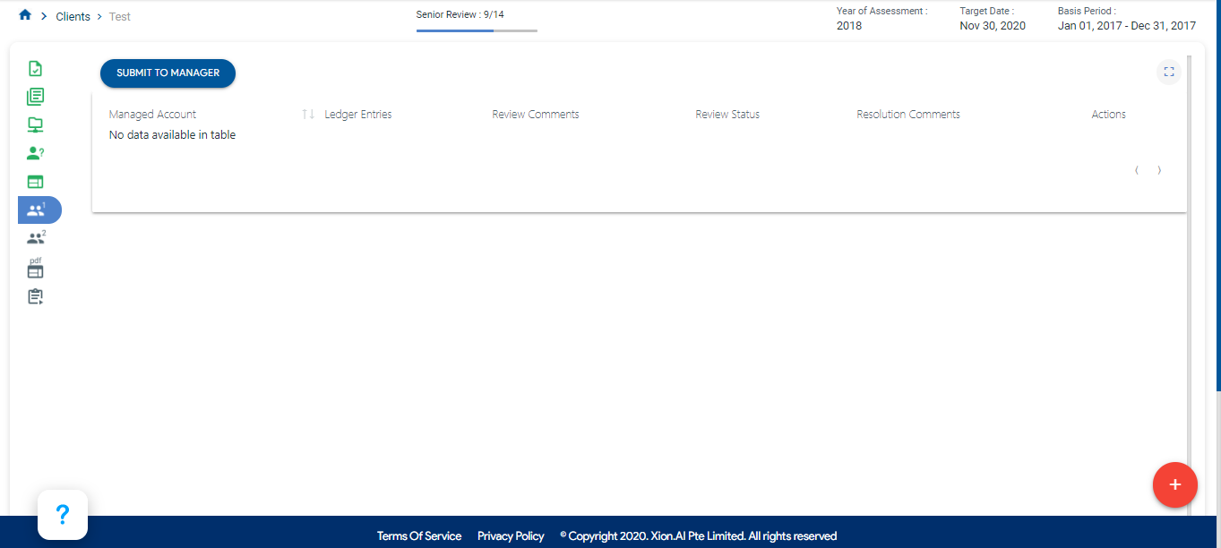This screenshot has height=548, width=1221.
Task: Click Target Date value Nov 30, 2020
Action: point(993,26)
